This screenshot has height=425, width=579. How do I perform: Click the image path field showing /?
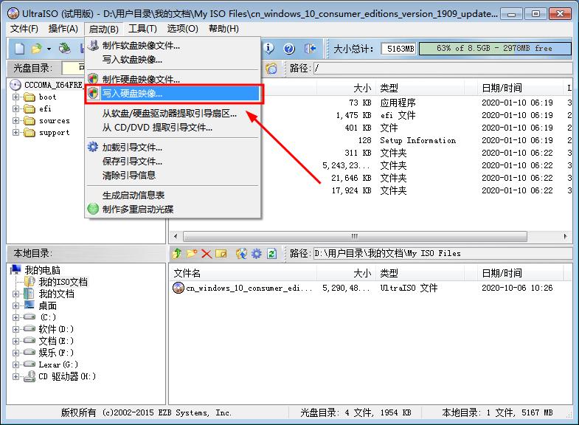point(443,69)
